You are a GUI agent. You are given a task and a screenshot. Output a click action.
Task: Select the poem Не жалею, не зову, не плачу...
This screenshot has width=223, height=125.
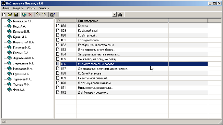(98, 59)
